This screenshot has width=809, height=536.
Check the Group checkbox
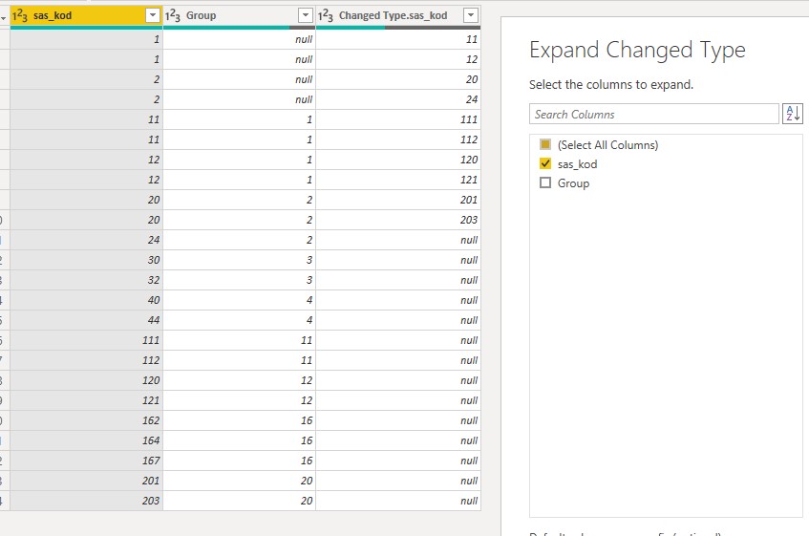[544, 182]
